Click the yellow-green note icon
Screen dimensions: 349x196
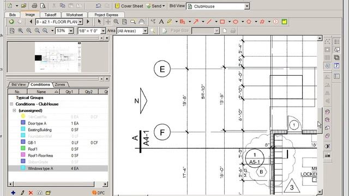(284, 22)
